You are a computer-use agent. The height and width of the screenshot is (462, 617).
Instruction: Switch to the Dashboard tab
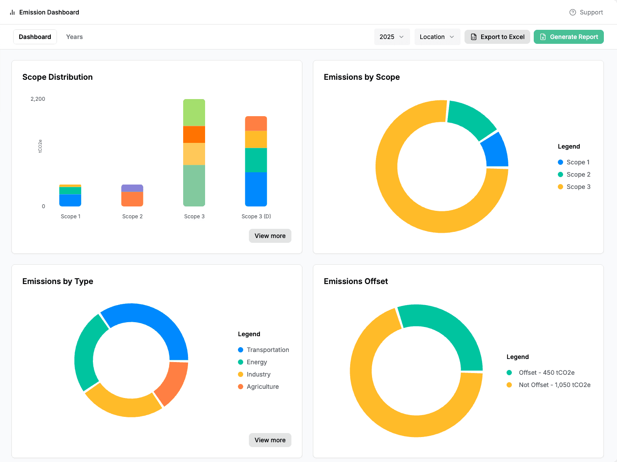click(35, 37)
